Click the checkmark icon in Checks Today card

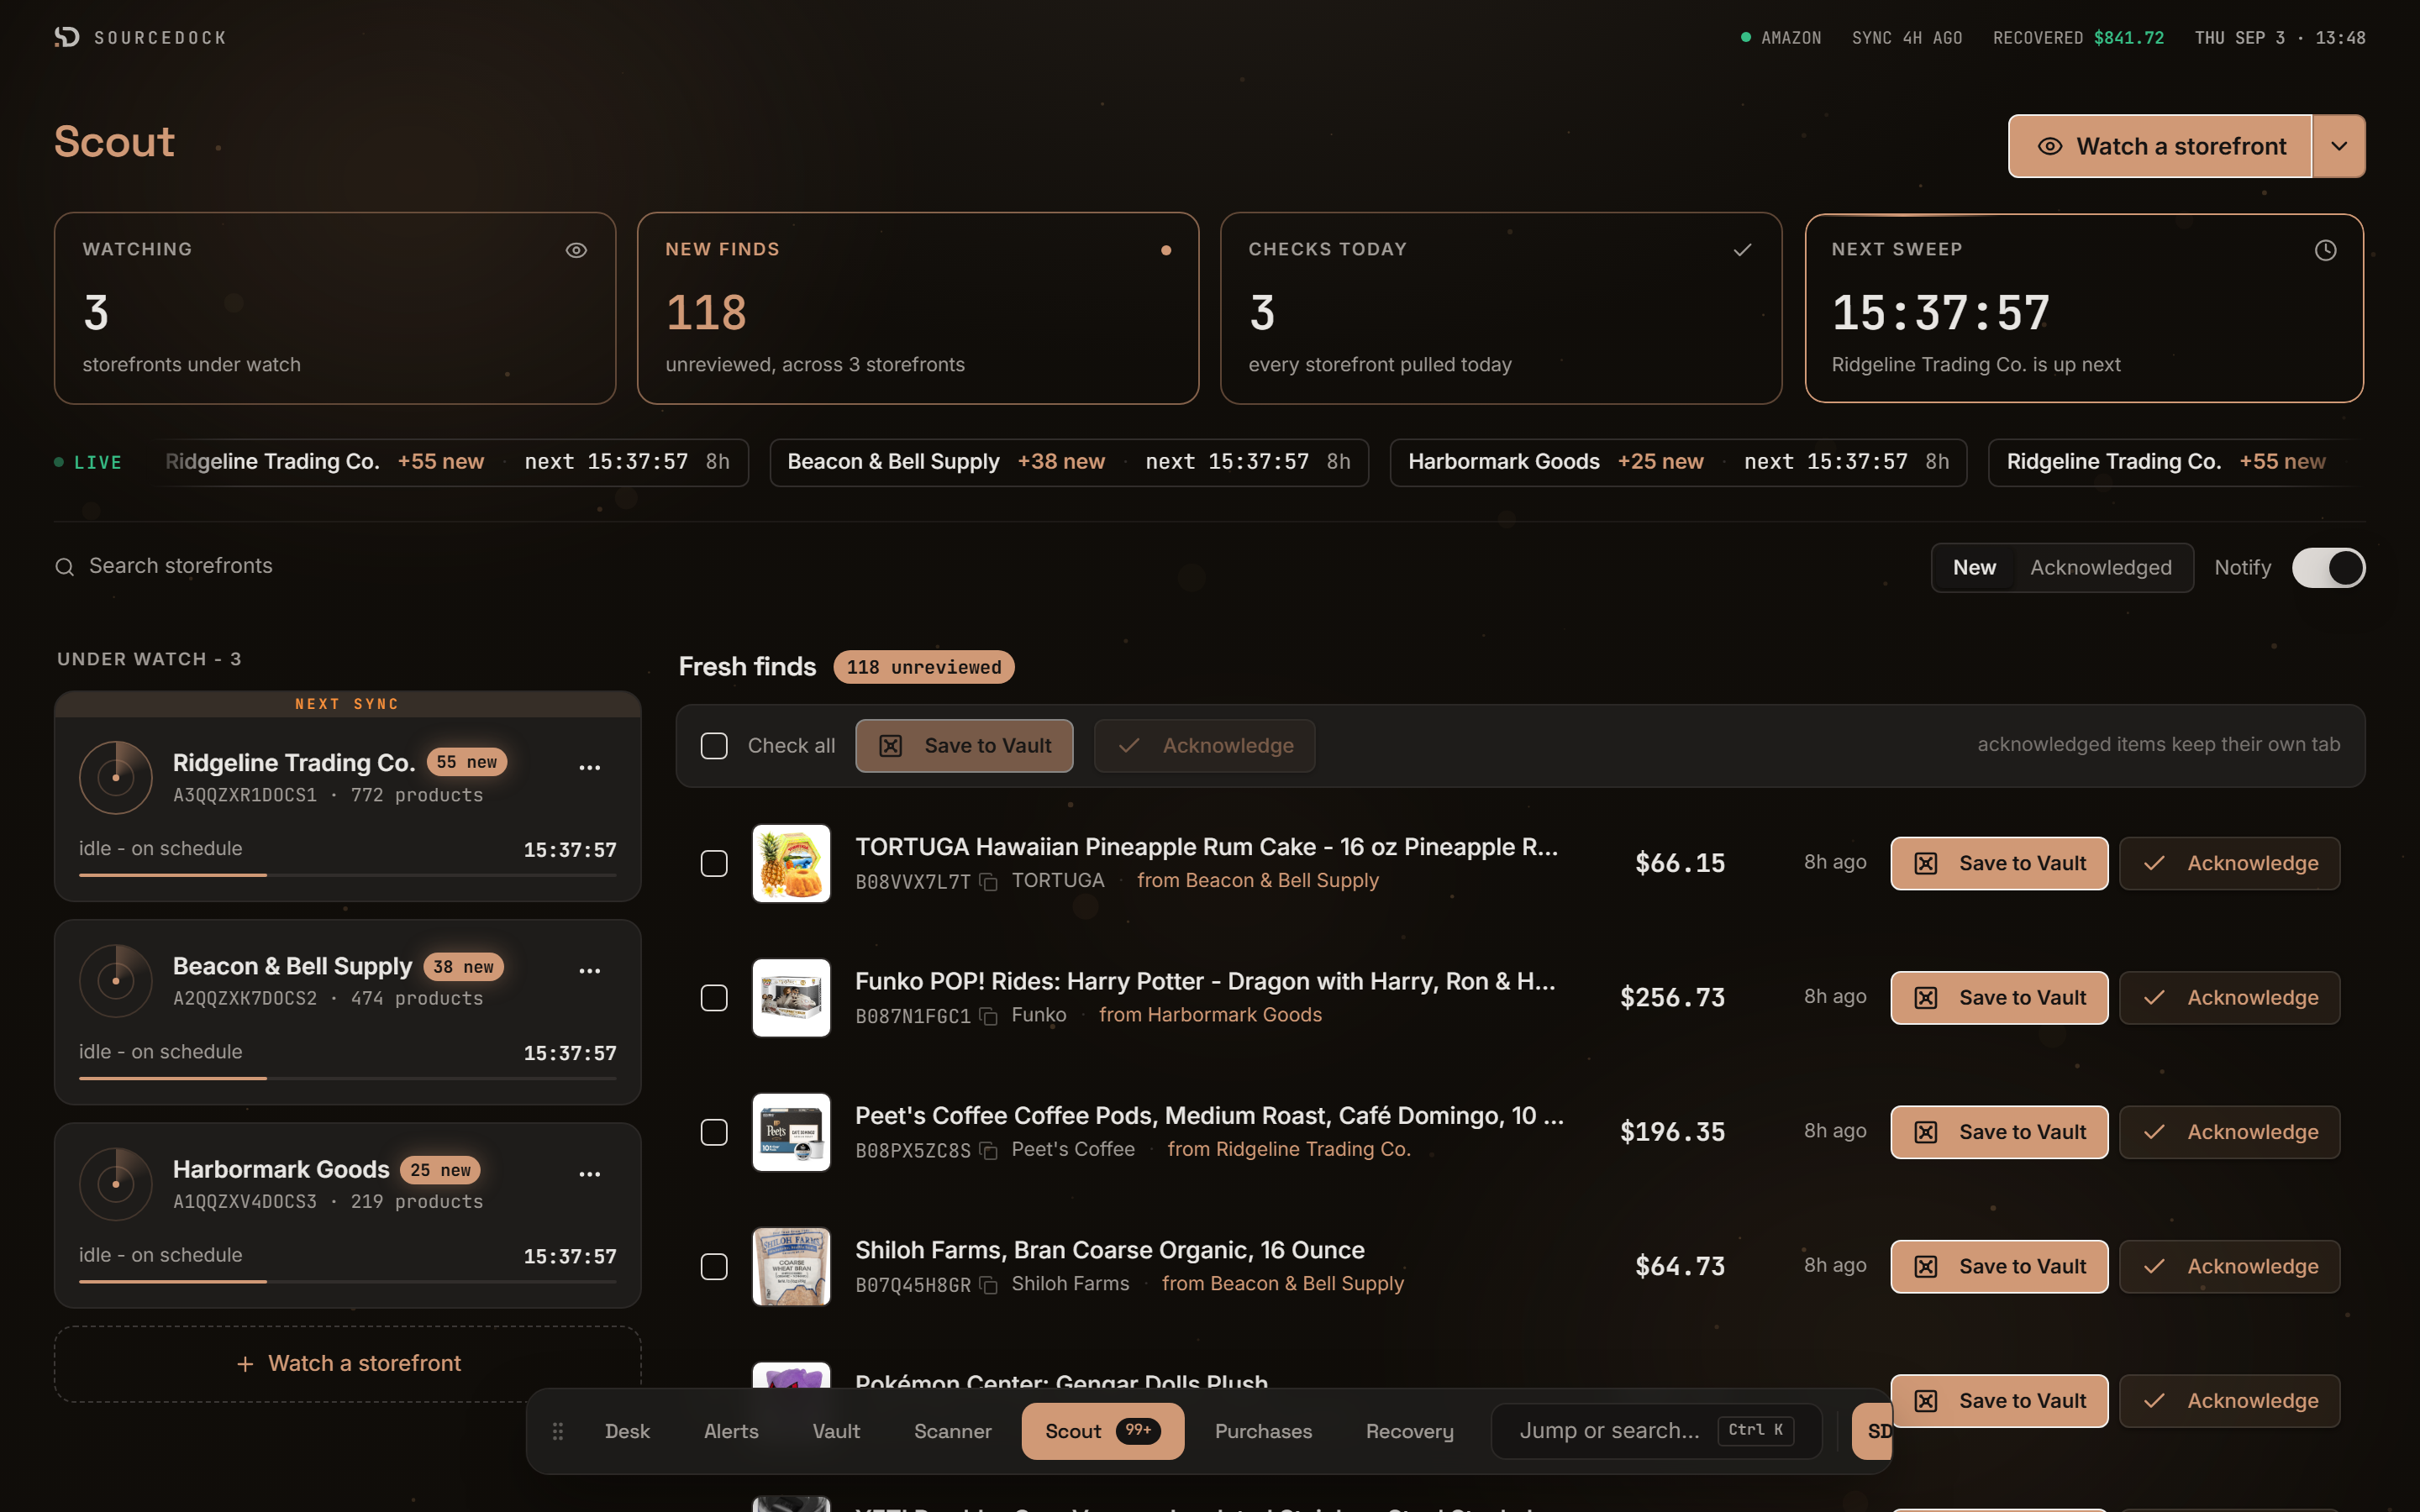(x=1742, y=250)
